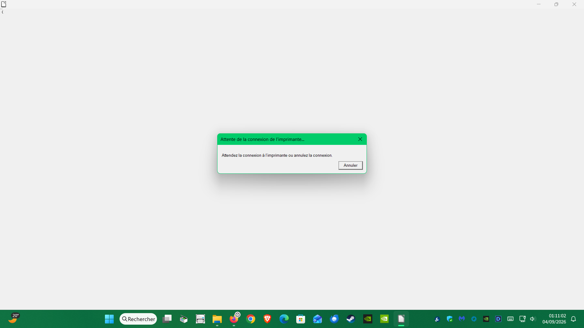Screen dimensions: 584x328
Task: Click the blank page icon in the window's top-left corner
Action: [x=4, y=4]
